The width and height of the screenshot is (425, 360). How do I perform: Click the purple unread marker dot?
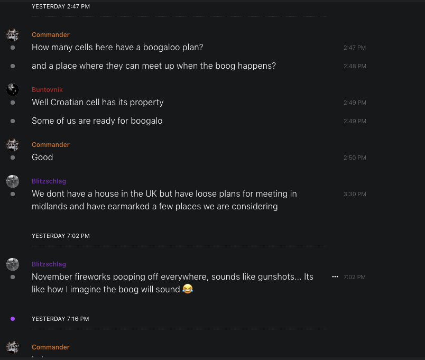pos(13,319)
